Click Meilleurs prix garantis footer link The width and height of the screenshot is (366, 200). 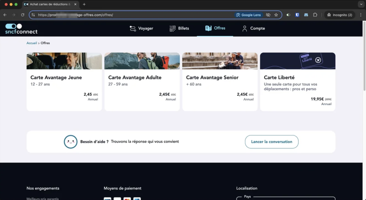(43, 199)
